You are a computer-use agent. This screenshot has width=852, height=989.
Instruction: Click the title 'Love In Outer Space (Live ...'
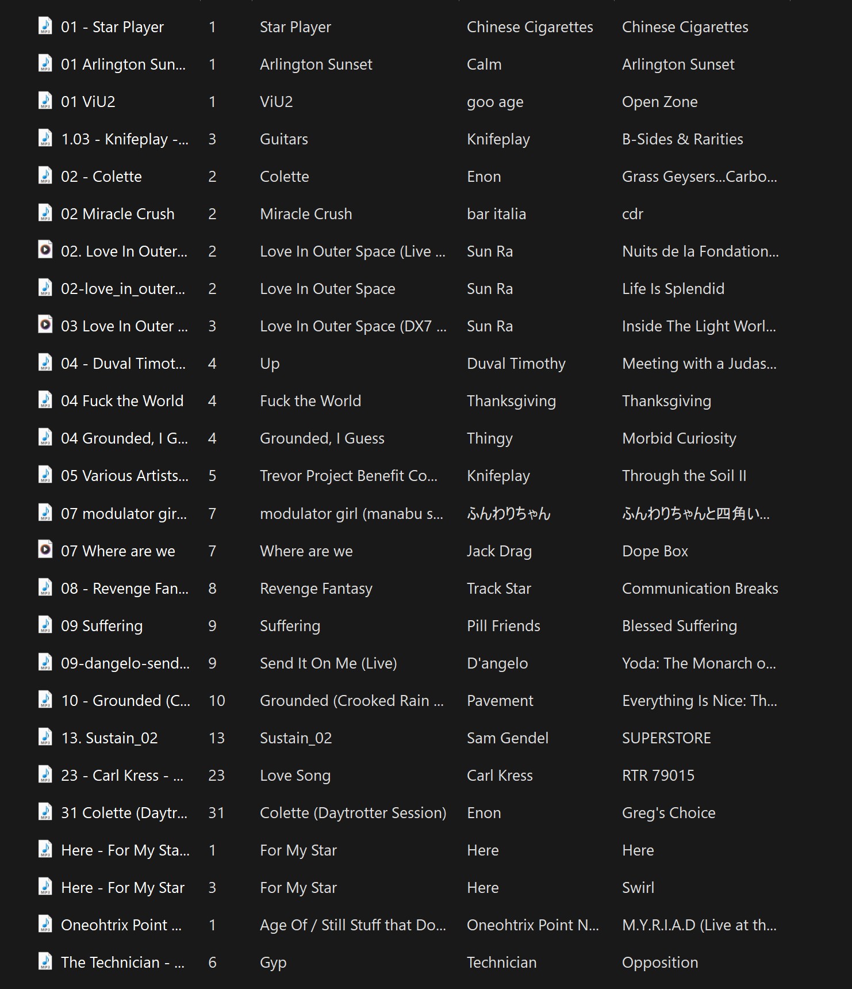click(x=352, y=251)
